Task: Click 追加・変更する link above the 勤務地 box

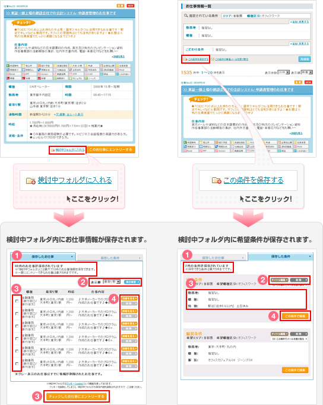Action: [299, 22]
